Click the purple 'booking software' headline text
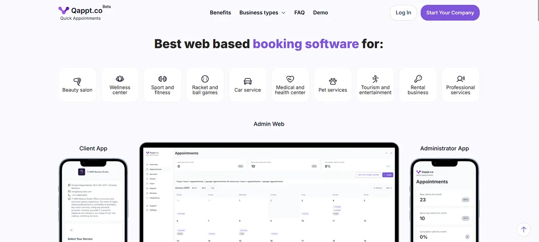The height and width of the screenshot is (242, 539). click(306, 44)
